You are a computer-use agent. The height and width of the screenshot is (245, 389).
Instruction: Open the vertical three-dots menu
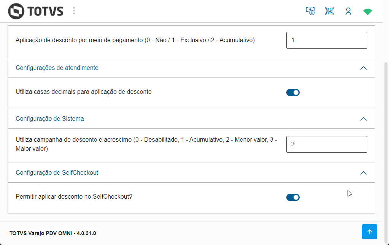[74, 11]
